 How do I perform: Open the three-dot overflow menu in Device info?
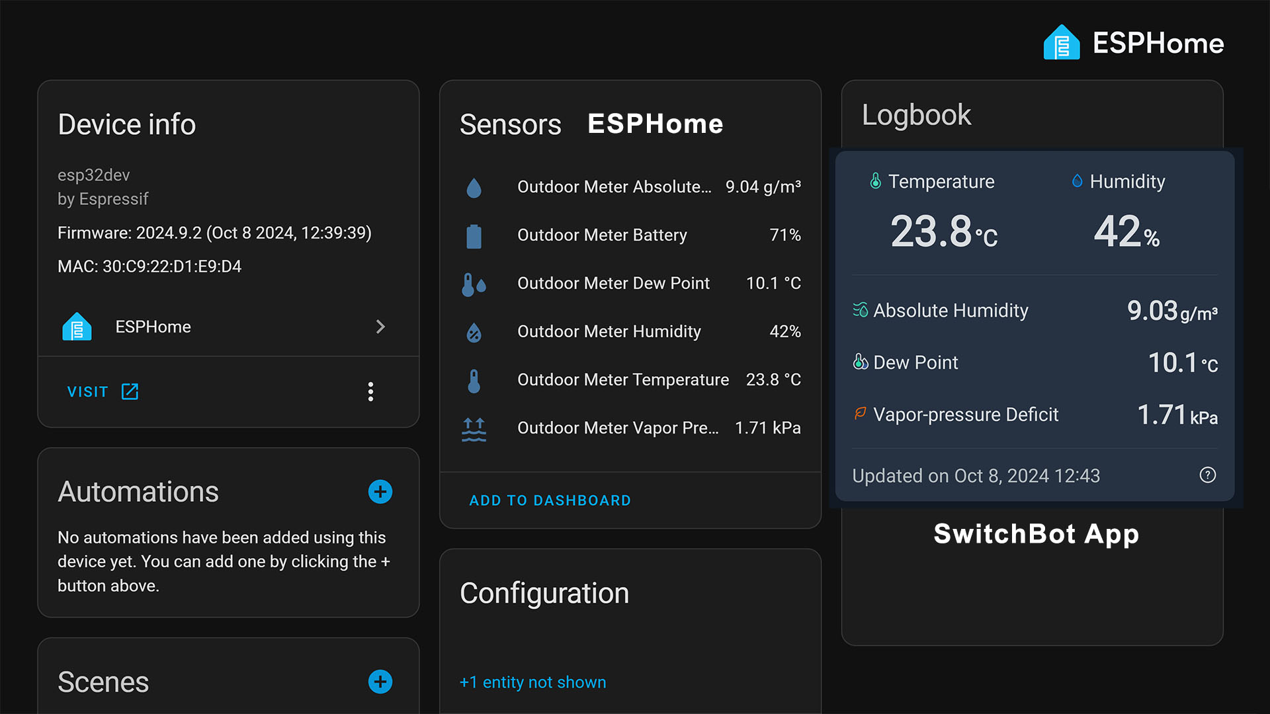coord(370,391)
